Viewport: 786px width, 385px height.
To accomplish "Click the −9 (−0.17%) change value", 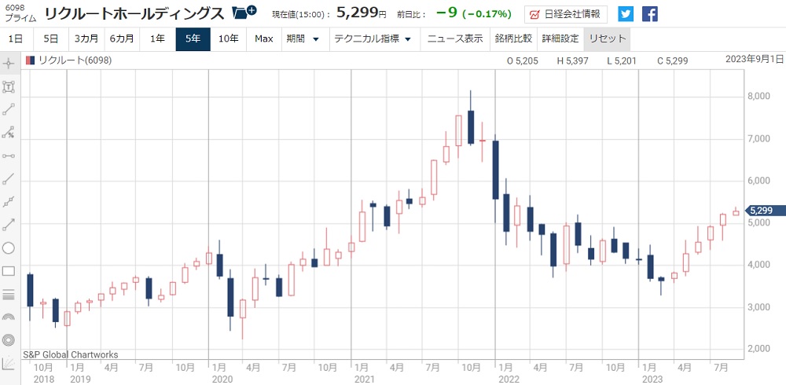I will point(474,13).
